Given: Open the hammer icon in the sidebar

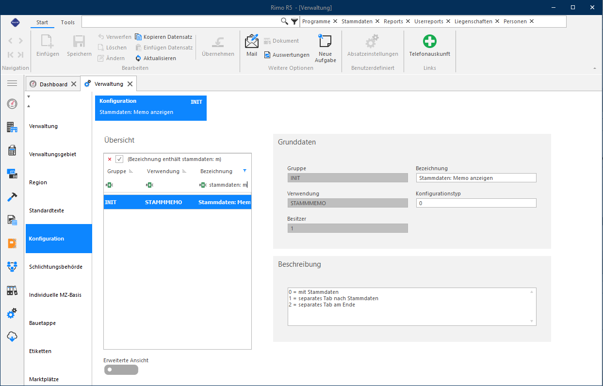Looking at the screenshot, I should 12,197.
